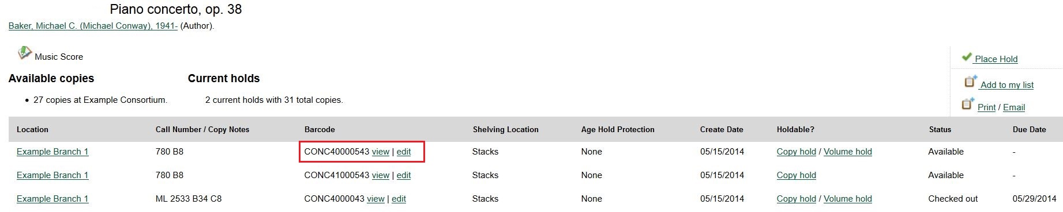Image resolution: width=1063 pixels, height=212 pixels.
Task: Click the green checkmark Place Hold icon
Action: [x=967, y=57]
